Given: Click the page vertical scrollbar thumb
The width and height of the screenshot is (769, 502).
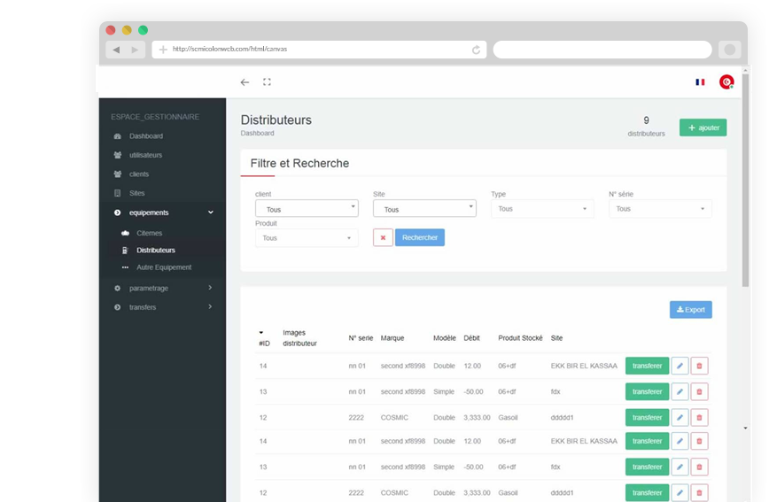Looking at the screenshot, I should click(x=745, y=181).
